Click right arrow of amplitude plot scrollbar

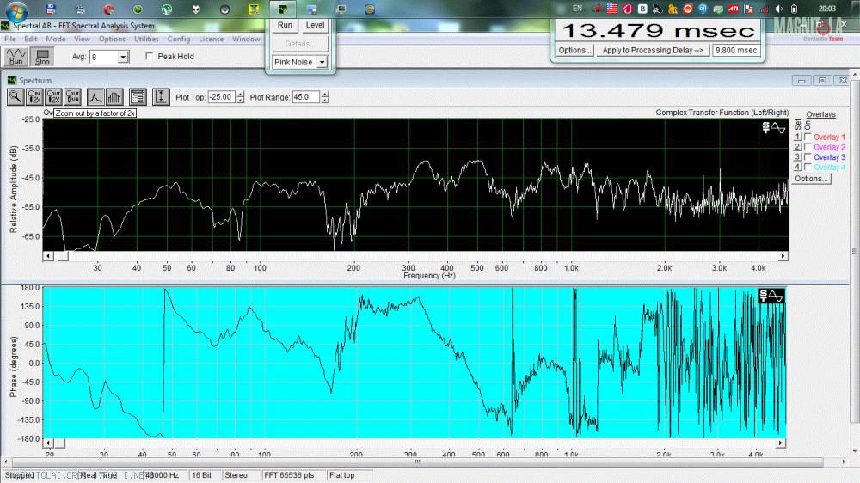pos(783,256)
